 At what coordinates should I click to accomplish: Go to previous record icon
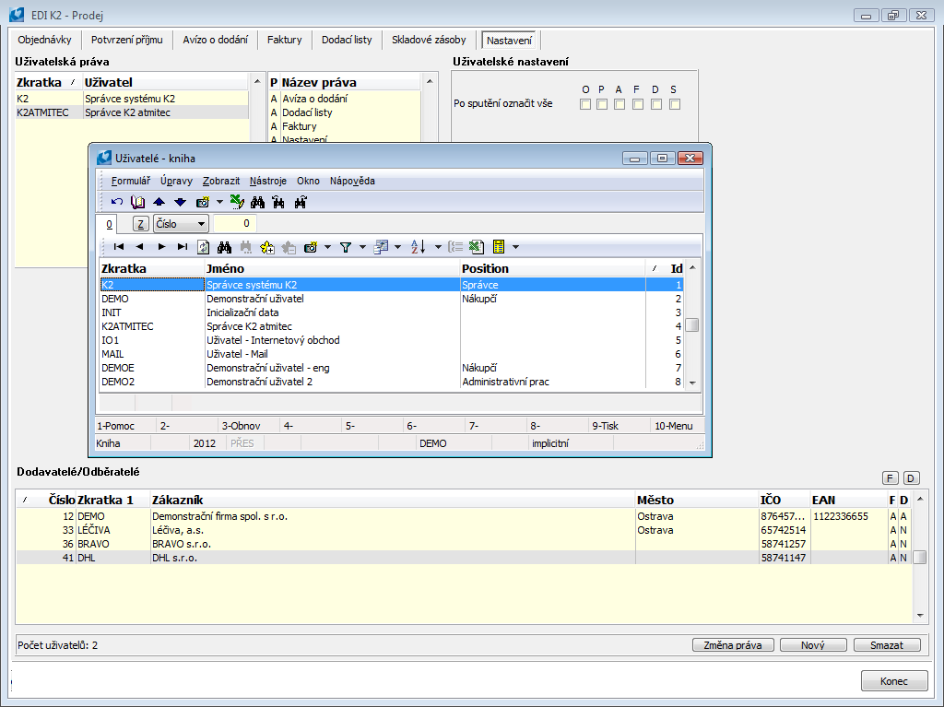click(140, 246)
